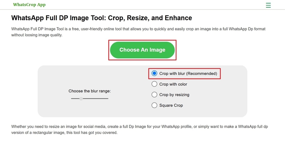Open the hamburger menu icon

pyautogui.click(x=268, y=5)
